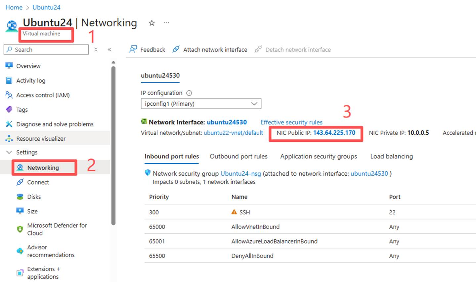476x282 pixels.
Task: Open the more options ellipsis menu
Action: (166, 23)
